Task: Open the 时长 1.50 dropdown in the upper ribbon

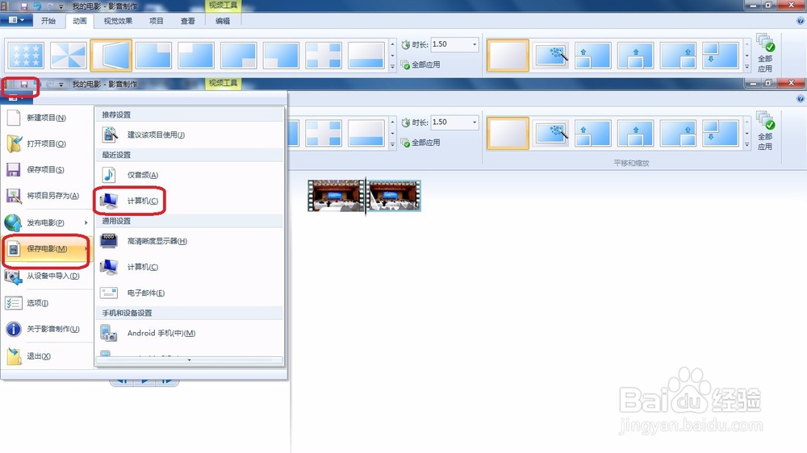Action: tap(474, 44)
